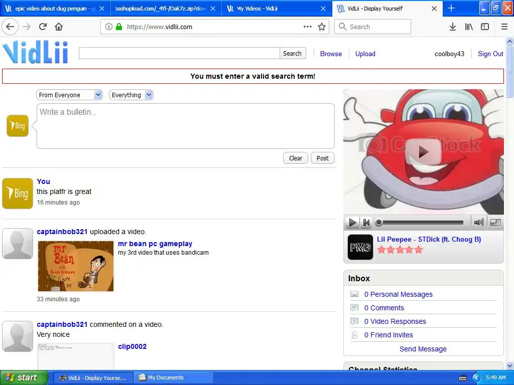The width and height of the screenshot is (514, 385).
Task: Click the browser address bar URL
Action: [x=159, y=27]
